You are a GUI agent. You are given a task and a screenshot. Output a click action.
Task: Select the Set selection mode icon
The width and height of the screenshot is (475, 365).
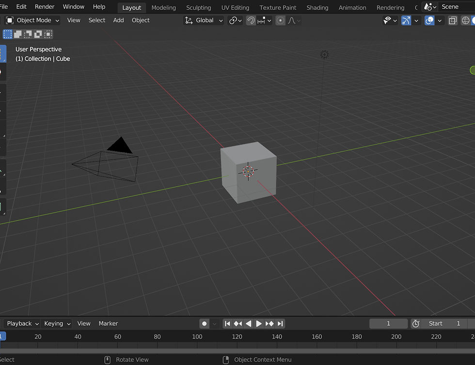[8, 34]
